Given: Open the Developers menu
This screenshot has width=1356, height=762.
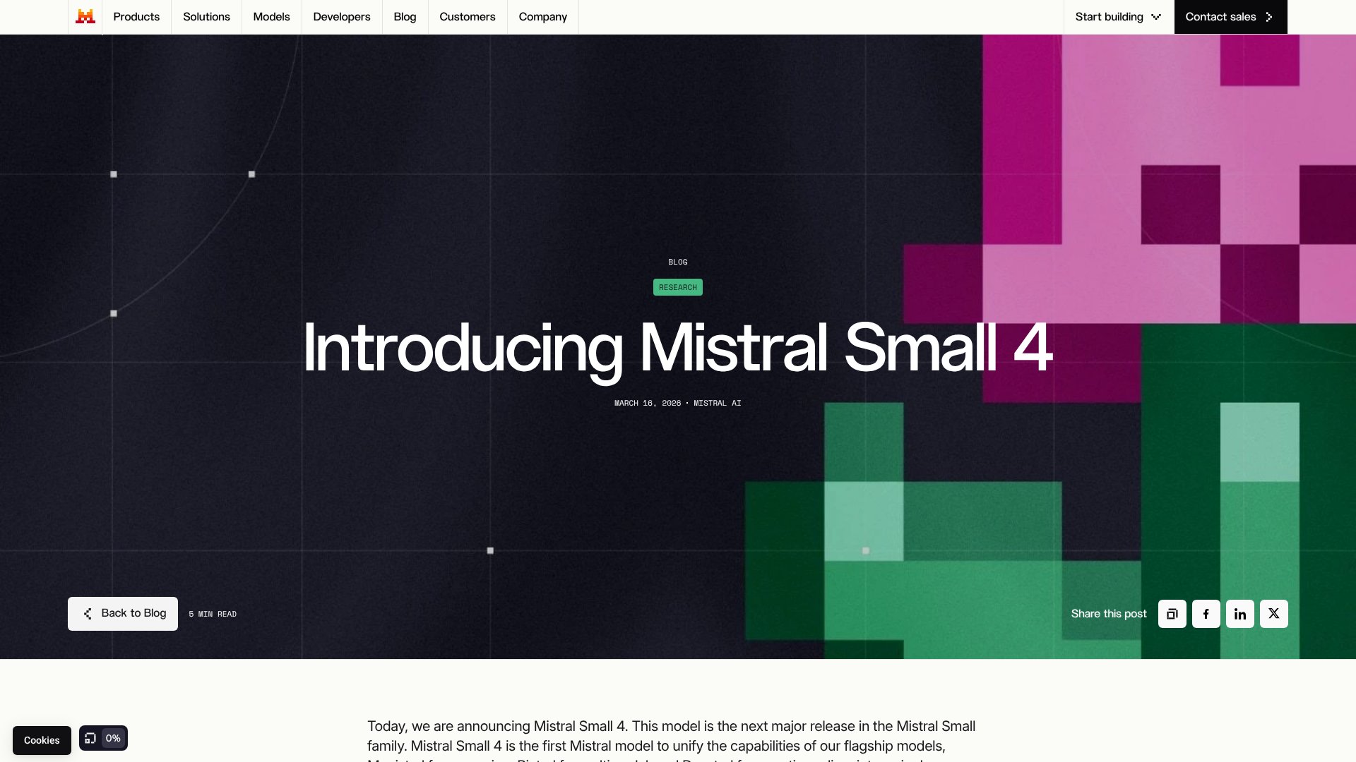Looking at the screenshot, I should tap(342, 16).
